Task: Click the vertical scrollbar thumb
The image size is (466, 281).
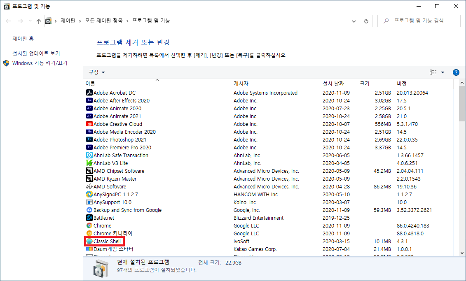Action: tap(462, 104)
